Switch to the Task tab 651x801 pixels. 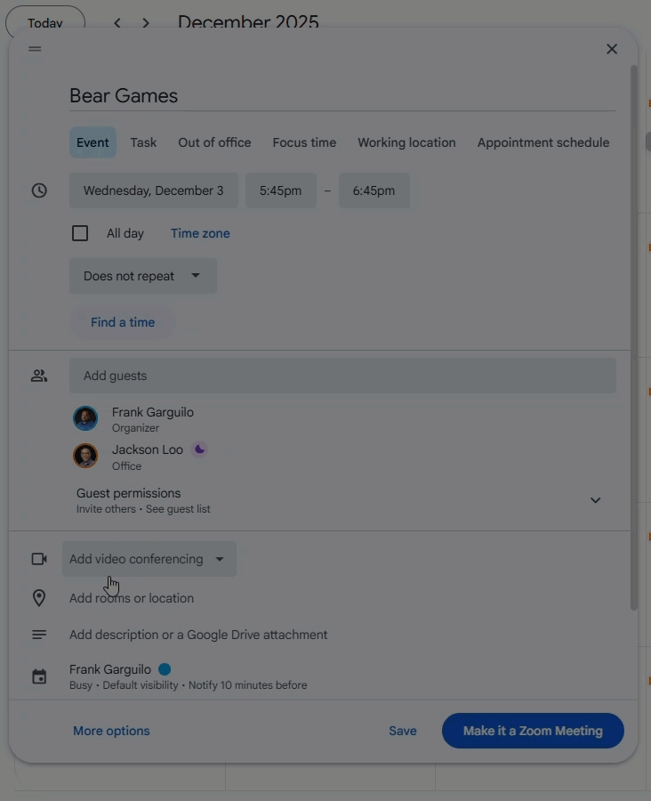coord(143,142)
